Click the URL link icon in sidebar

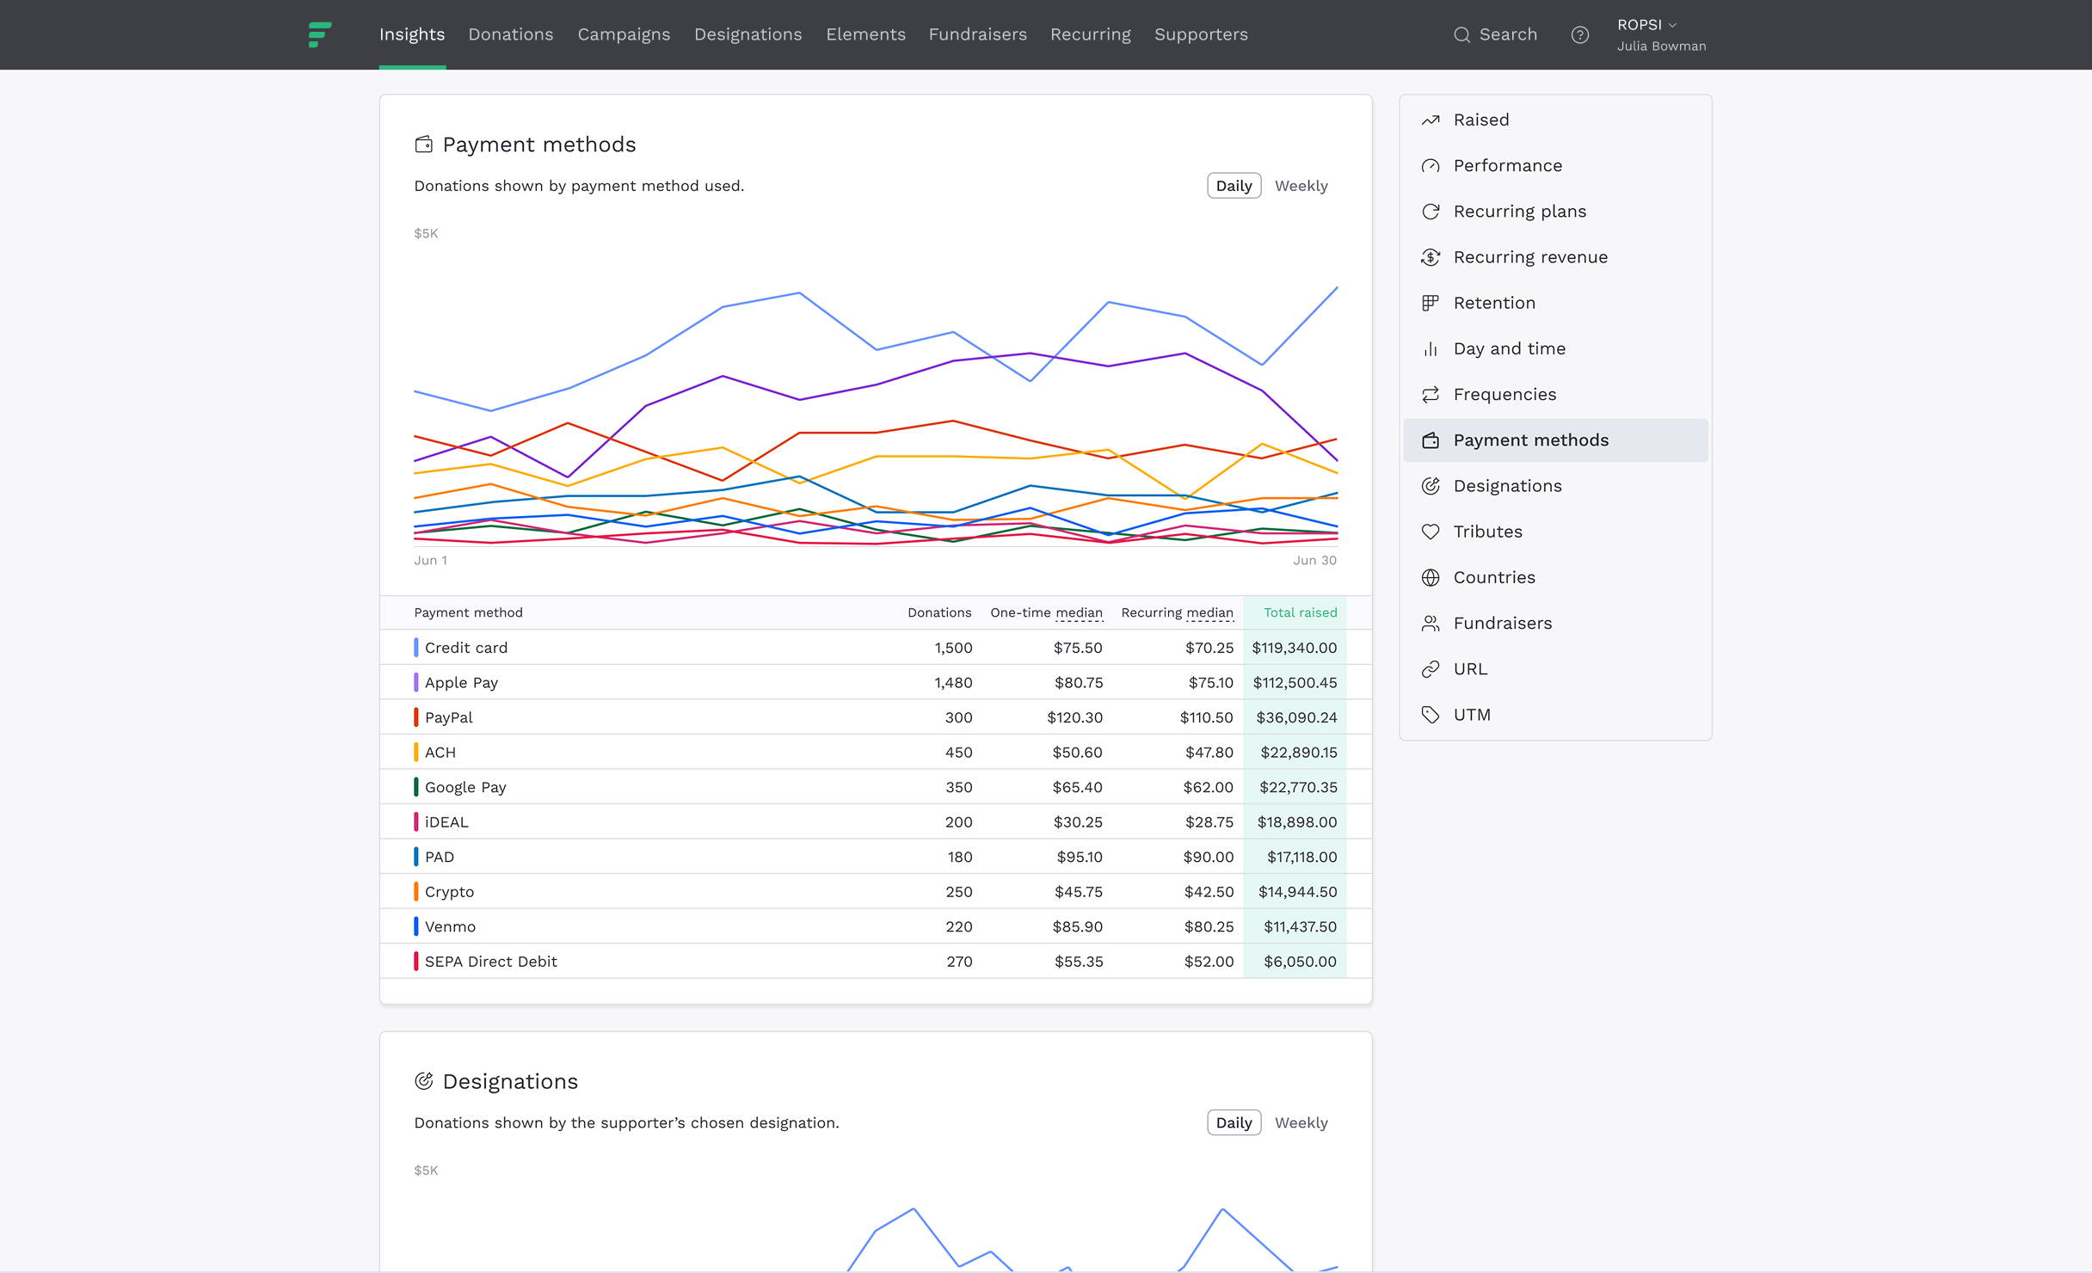(x=1430, y=669)
